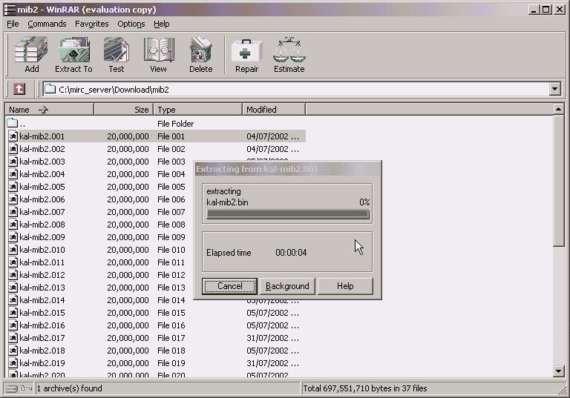
Task: Open the Help menu
Action: pos(161,24)
